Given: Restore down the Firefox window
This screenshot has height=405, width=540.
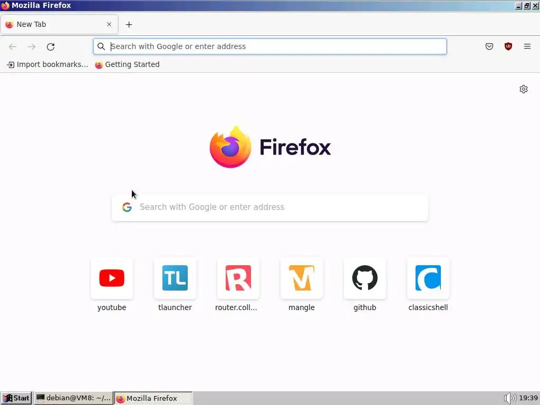Looking at the screenshot, I should click(x=527, y=5).
